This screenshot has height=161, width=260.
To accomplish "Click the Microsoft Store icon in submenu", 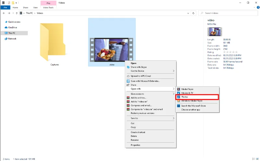I will click(x=178, y=106).
